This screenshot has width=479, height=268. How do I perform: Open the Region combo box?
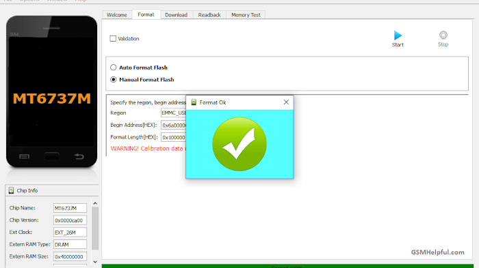[174, 113]
